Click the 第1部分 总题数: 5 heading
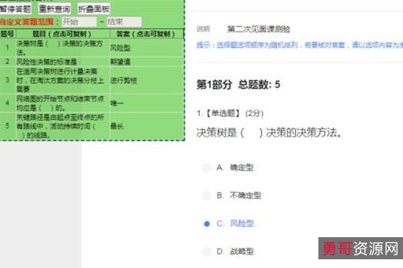The image size is (403, 268). (238, 84)
